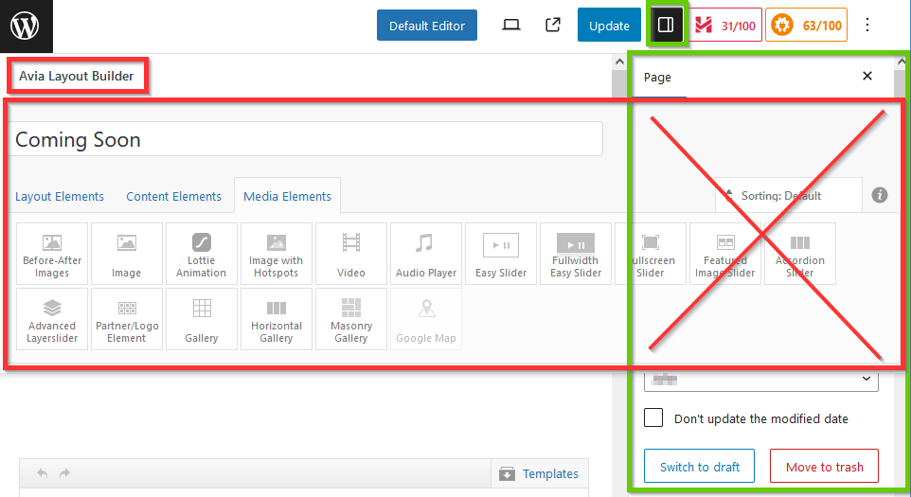The width and height of the screenshot is (911, 497).
Task: Add Fullscreen Slider element
Action: 651,254
